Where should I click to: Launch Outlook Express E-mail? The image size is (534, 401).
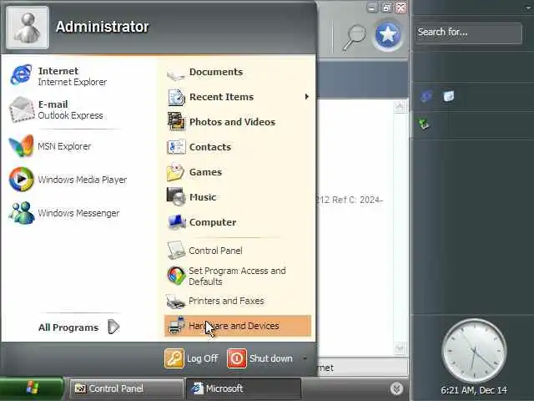(x=58, y=109)
